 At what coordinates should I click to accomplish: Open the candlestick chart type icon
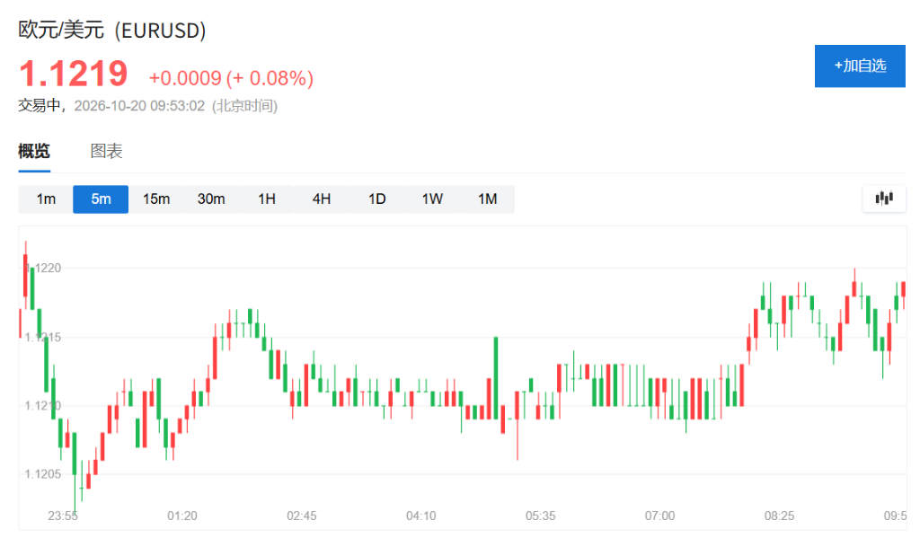884,198
